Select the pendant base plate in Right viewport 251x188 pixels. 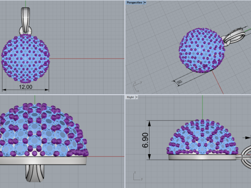coord(202,157)
